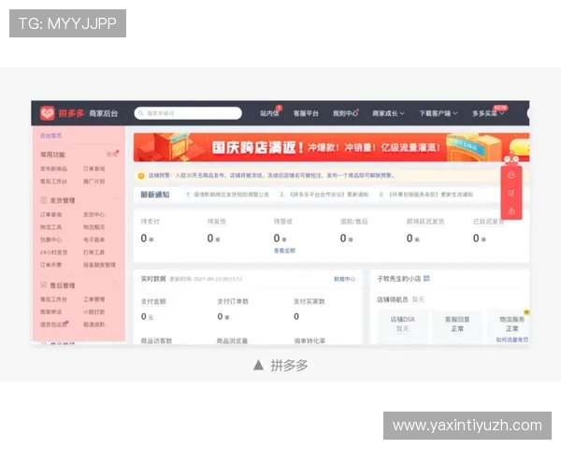The height and width of the screenshot is (449, 561).
Task: Click the 搜索关键词 search input field
Action: (188, 113)
